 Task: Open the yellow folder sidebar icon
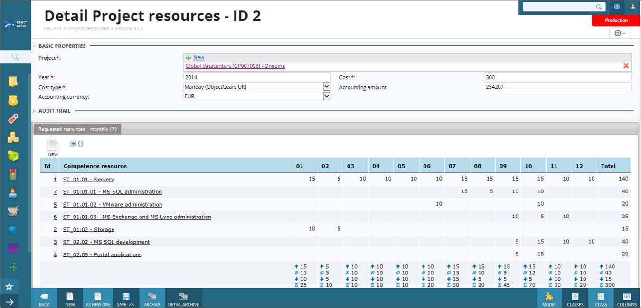[13, 82]
